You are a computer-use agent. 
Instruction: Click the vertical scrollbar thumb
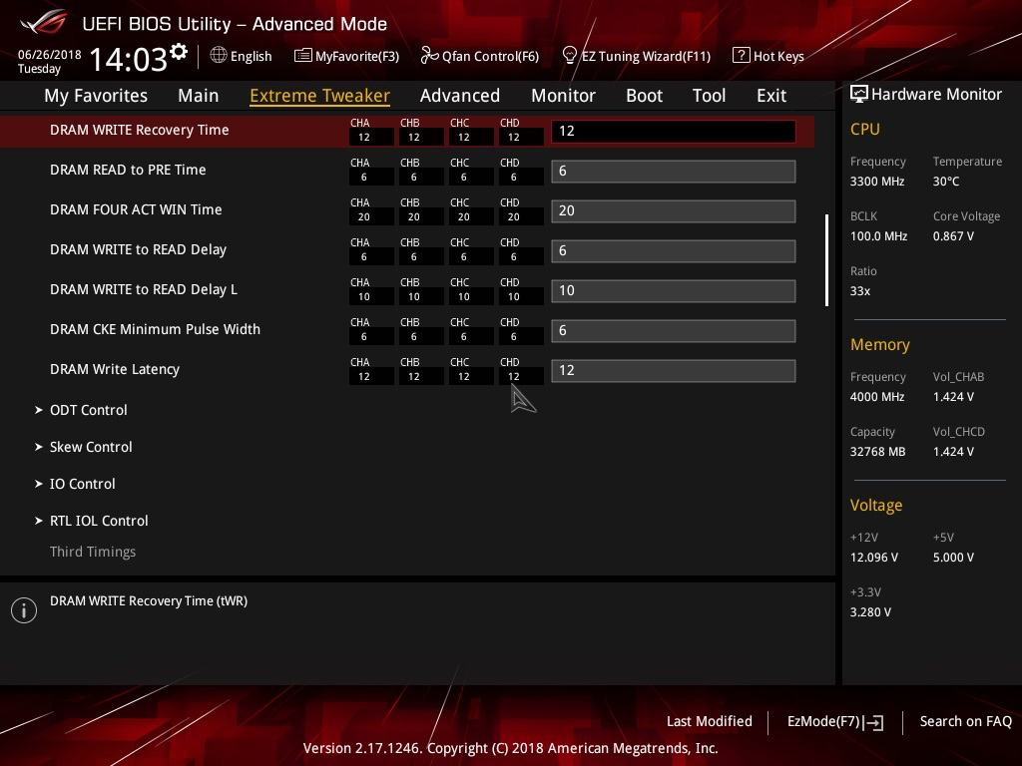[826, 260]
